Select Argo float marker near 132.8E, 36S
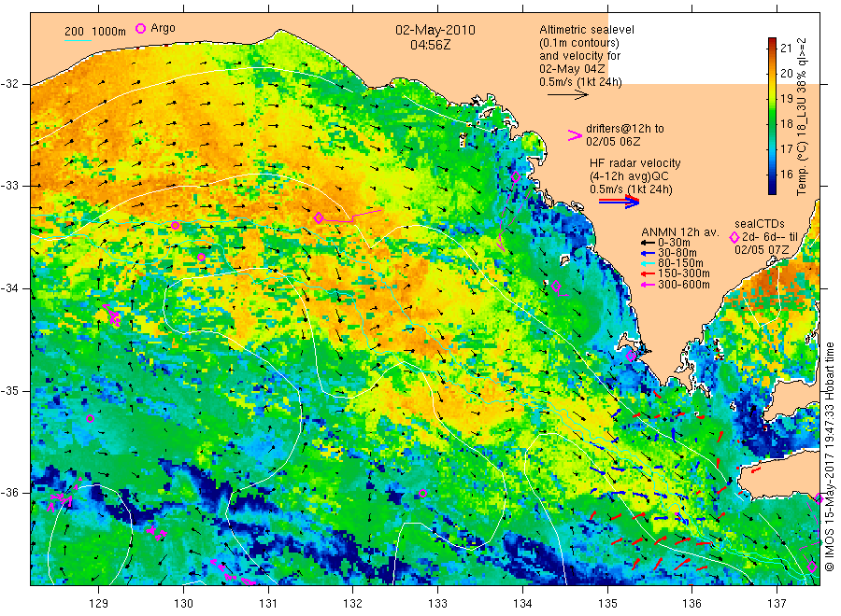The image size is (841, 616). click(422, 494)
